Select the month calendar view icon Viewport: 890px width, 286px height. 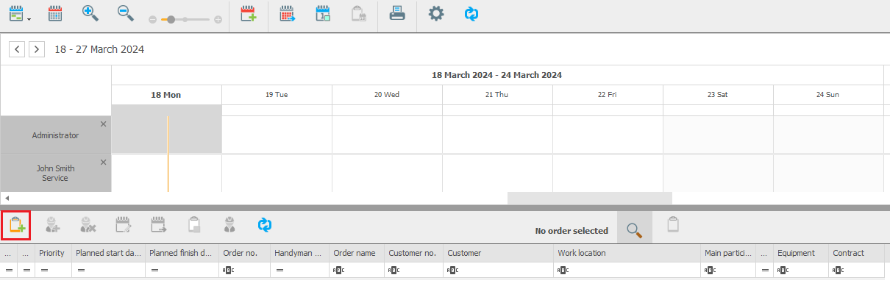[x=55, y=12]
